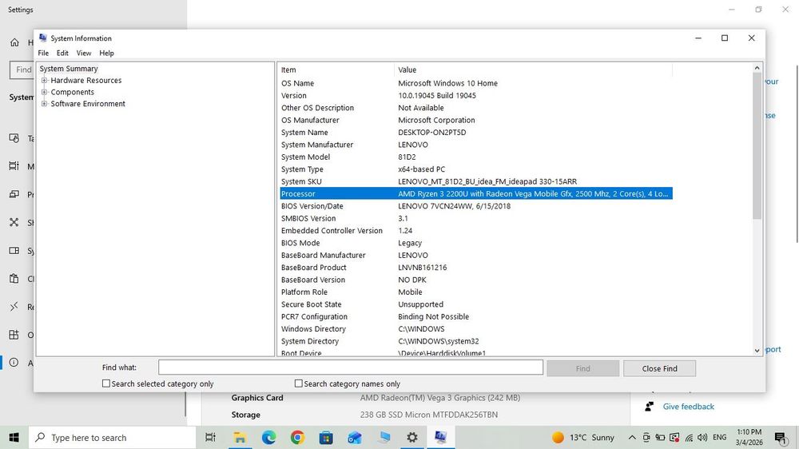Select the System Manufacturer row
The height and width of the screenshot is (449, 799).
476,145
